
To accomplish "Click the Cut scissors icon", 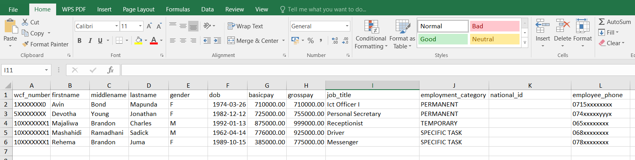I will click(x=25, y=22).
